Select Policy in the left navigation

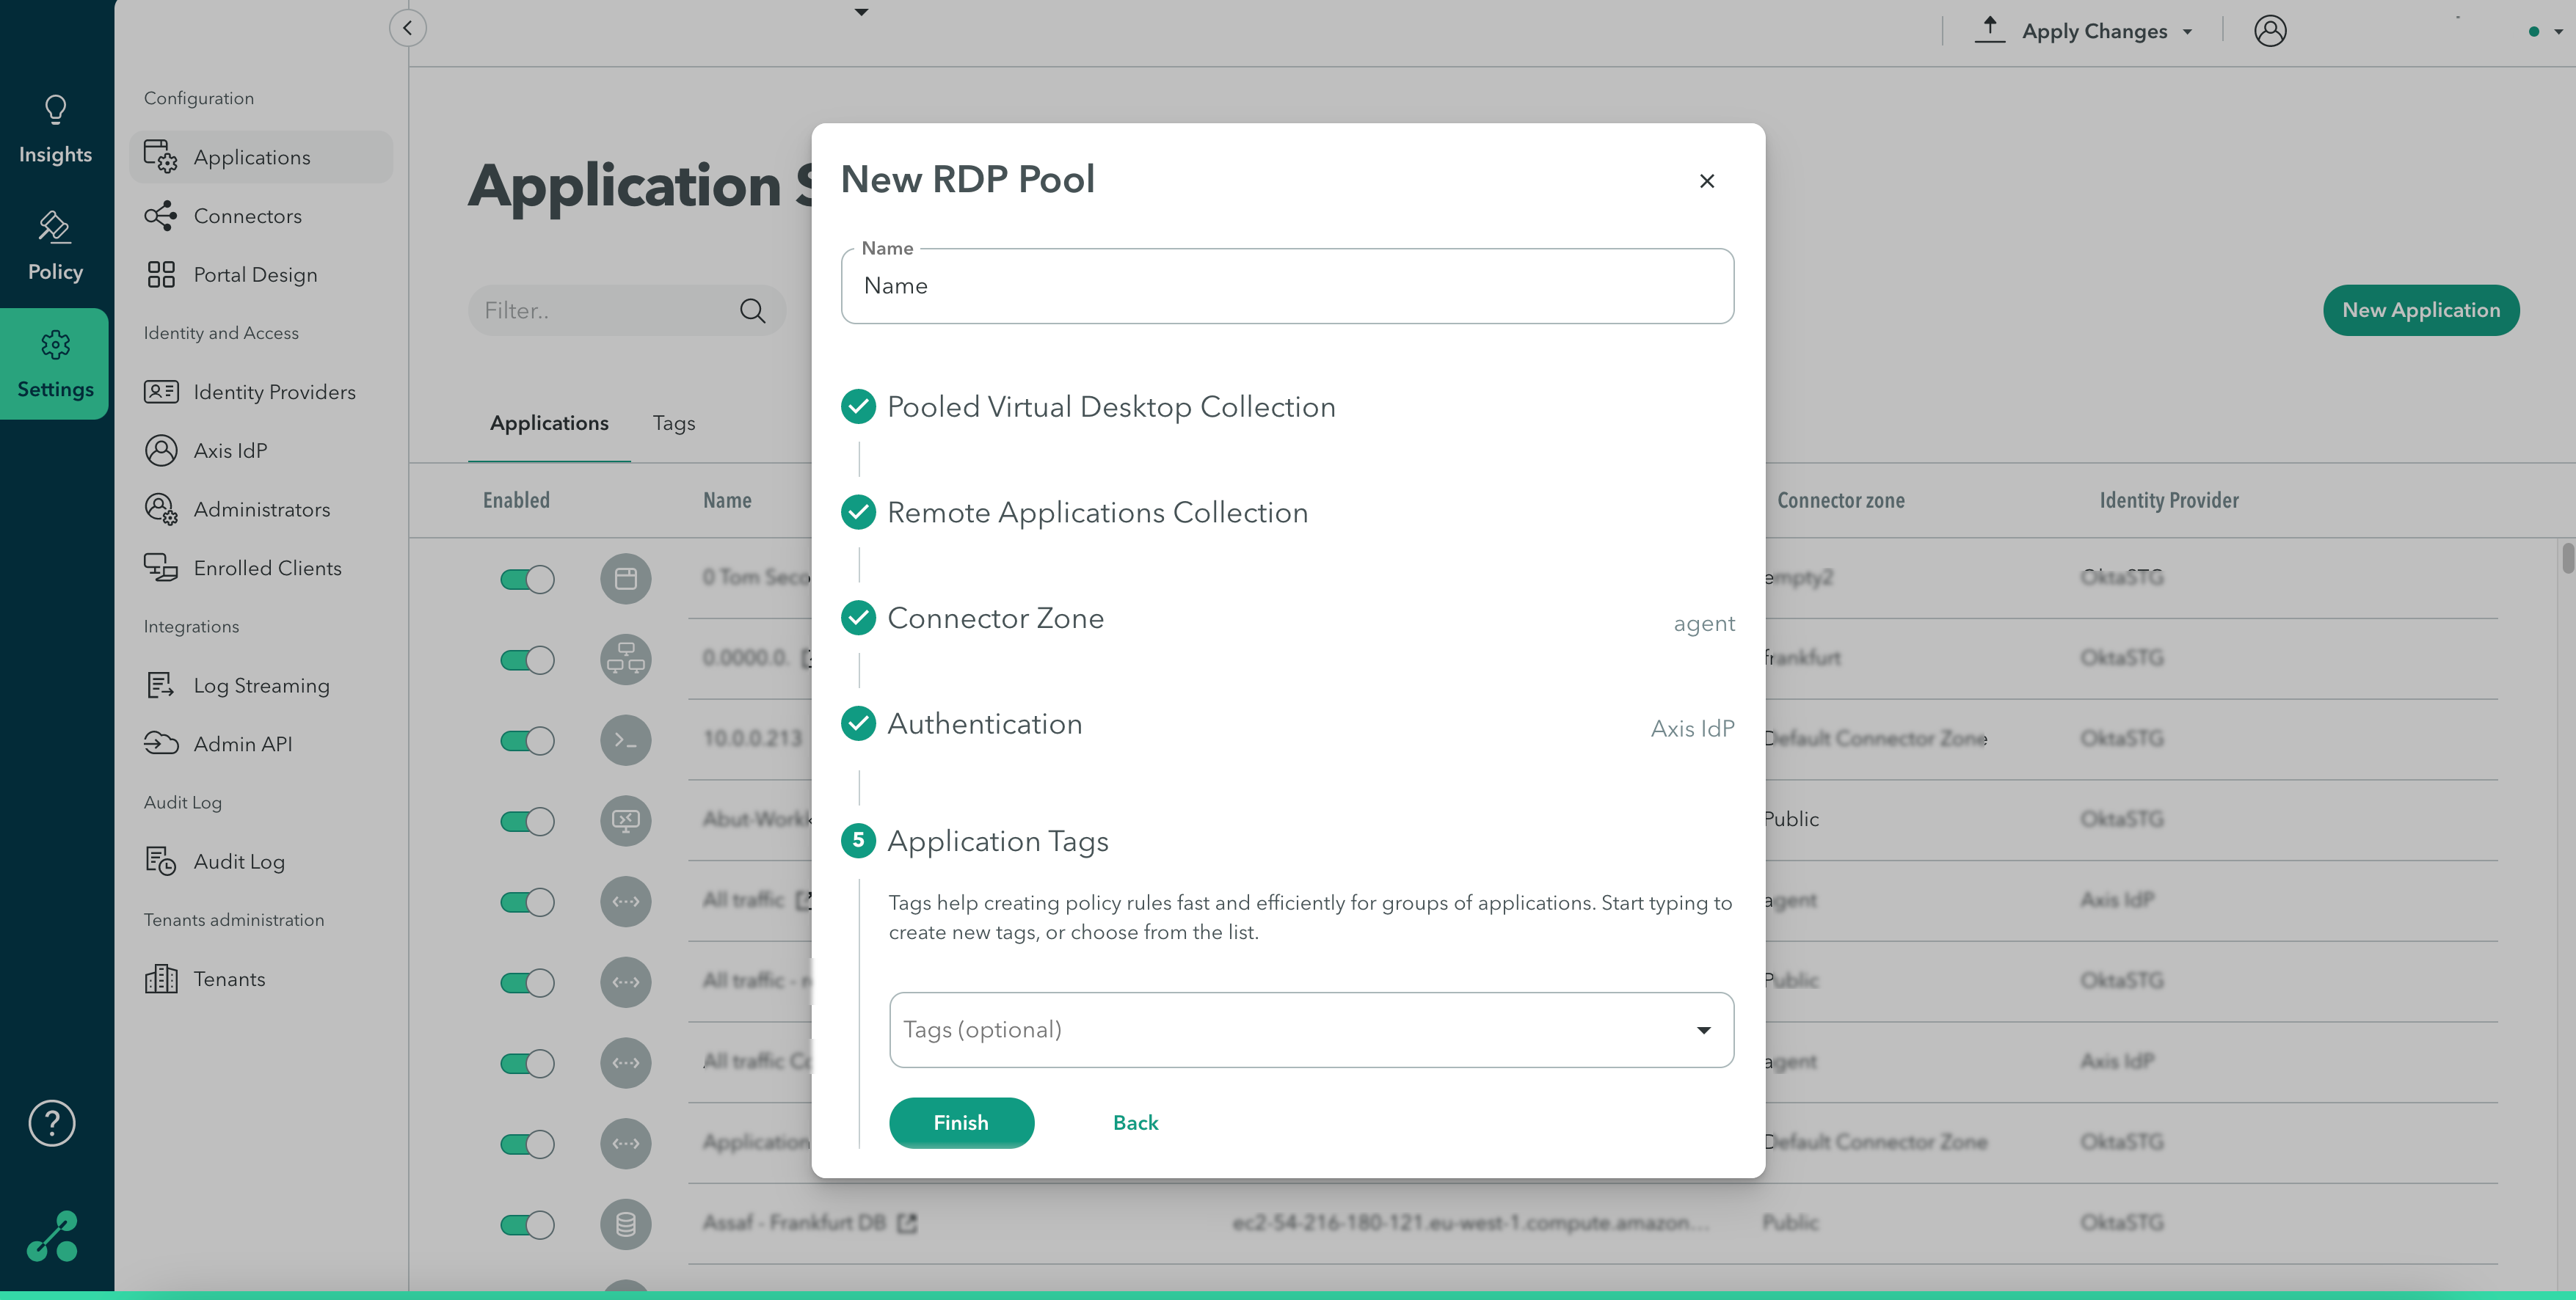55,246
